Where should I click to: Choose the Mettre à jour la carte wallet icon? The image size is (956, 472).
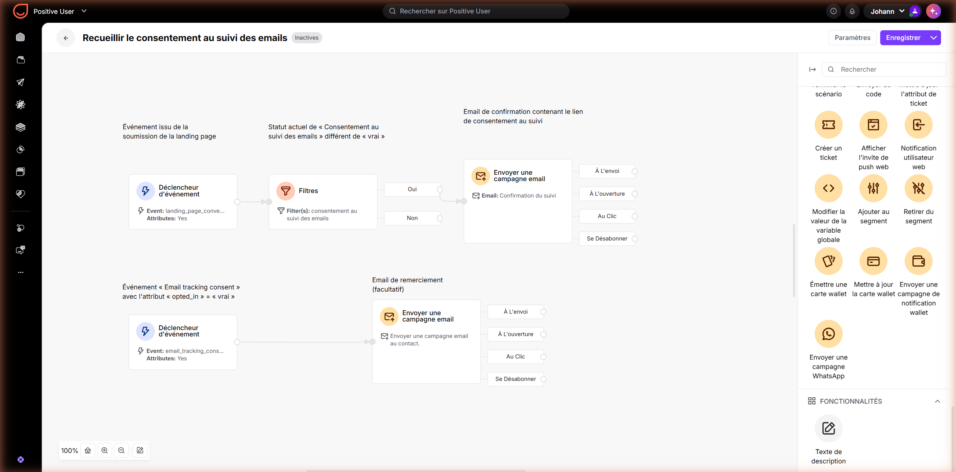click(873, 261)
